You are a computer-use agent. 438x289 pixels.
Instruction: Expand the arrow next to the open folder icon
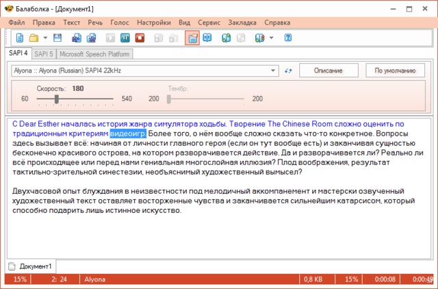click(x=44, y=37)
